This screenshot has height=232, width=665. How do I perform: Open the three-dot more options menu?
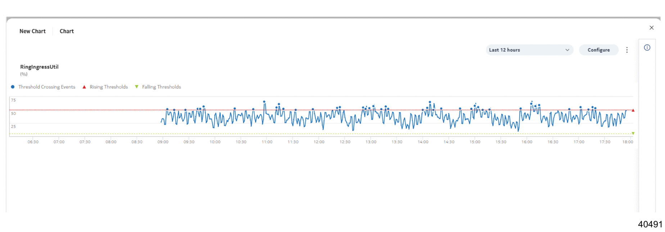point(626,50)
